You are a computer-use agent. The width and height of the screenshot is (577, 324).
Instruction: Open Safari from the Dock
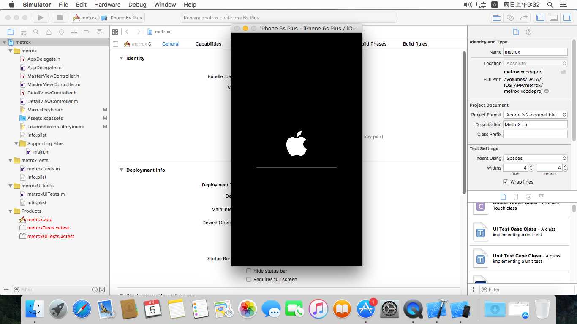(x=82, y=309)
